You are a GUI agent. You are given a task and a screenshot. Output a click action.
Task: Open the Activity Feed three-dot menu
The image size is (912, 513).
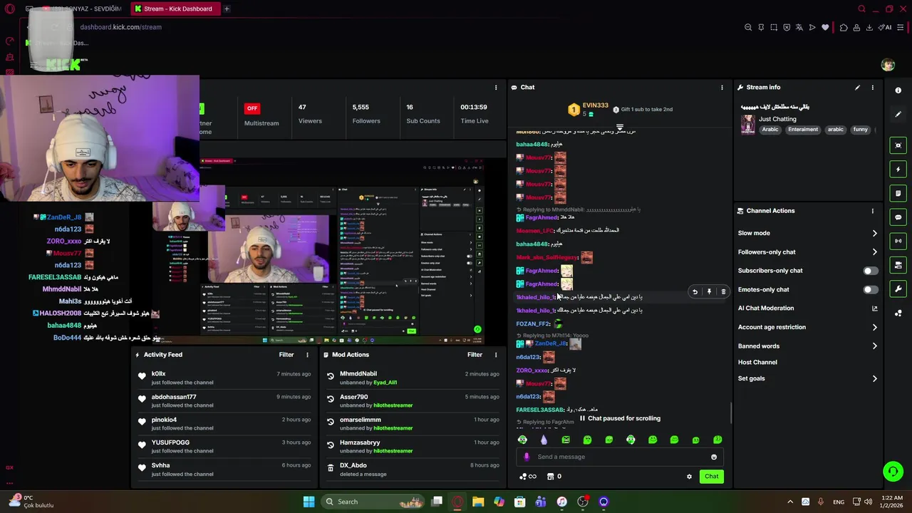tap(308, 355)
